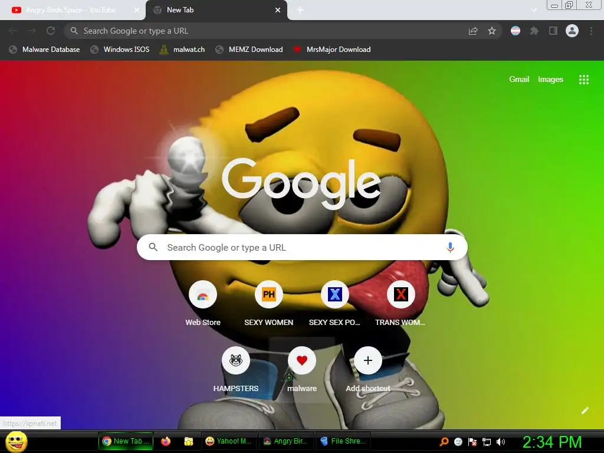The height and width of the screenshot is (453, 604).
Task: Open the Malware Database bookmark
Action: coord(45,50)
